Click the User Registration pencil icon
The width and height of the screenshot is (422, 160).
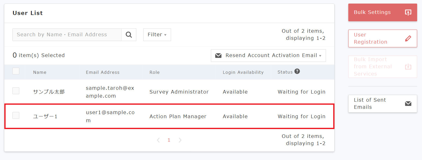(x=408, y=39)
